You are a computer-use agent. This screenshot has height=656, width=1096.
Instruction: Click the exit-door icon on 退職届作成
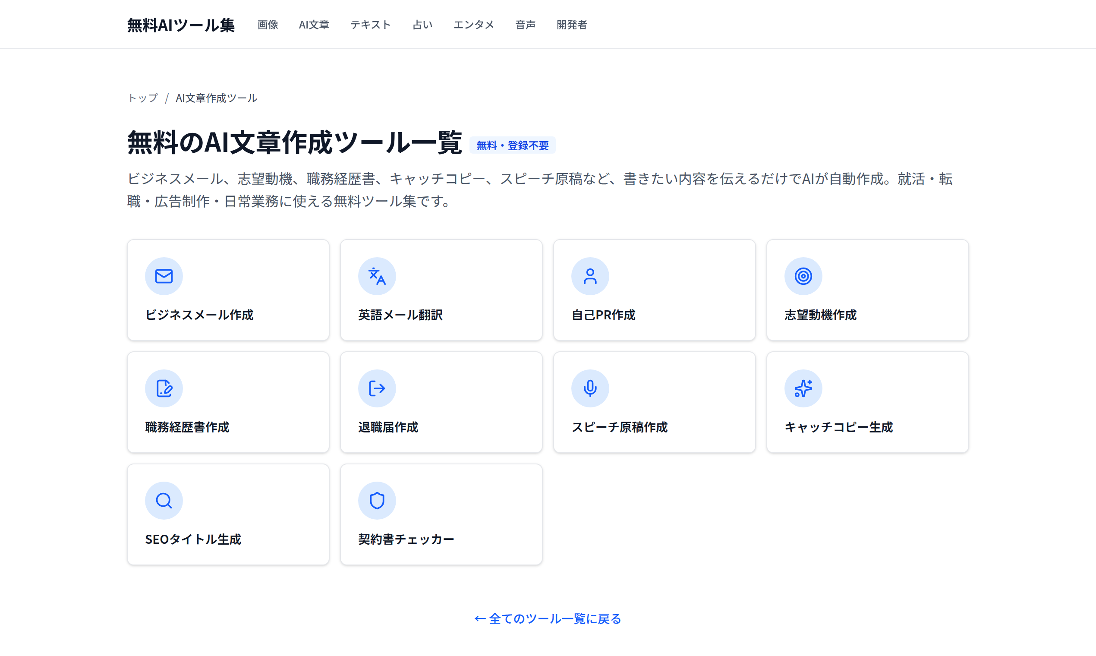tap(377, 388)
